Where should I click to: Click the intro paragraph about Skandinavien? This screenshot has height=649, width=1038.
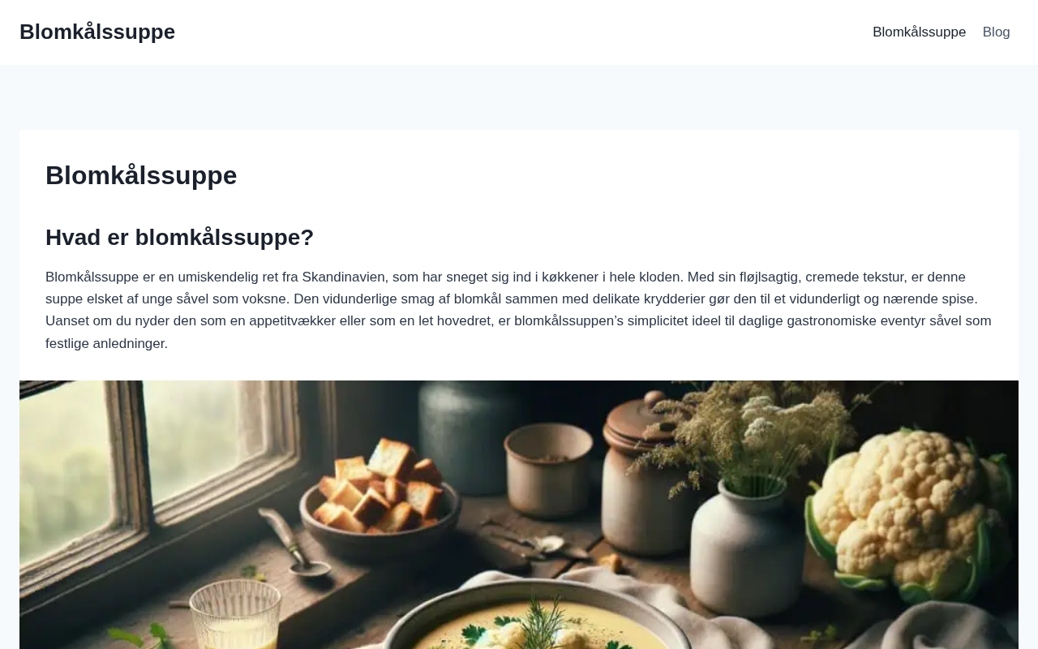[x=519, y=310]
